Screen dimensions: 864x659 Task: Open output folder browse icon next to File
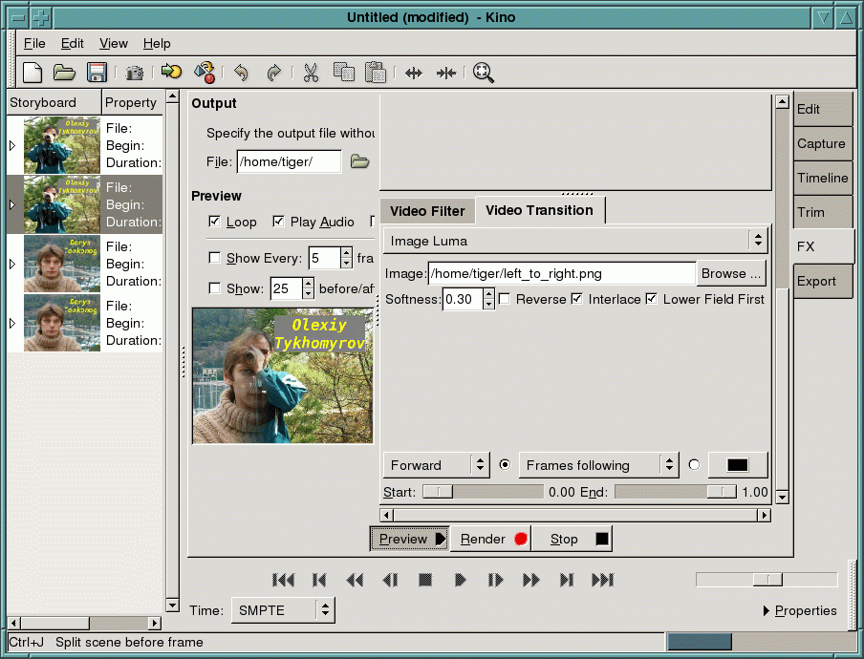[359, 162]
